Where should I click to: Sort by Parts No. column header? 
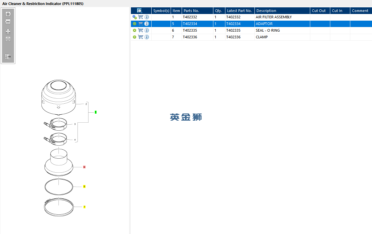[x=197, y=11]
